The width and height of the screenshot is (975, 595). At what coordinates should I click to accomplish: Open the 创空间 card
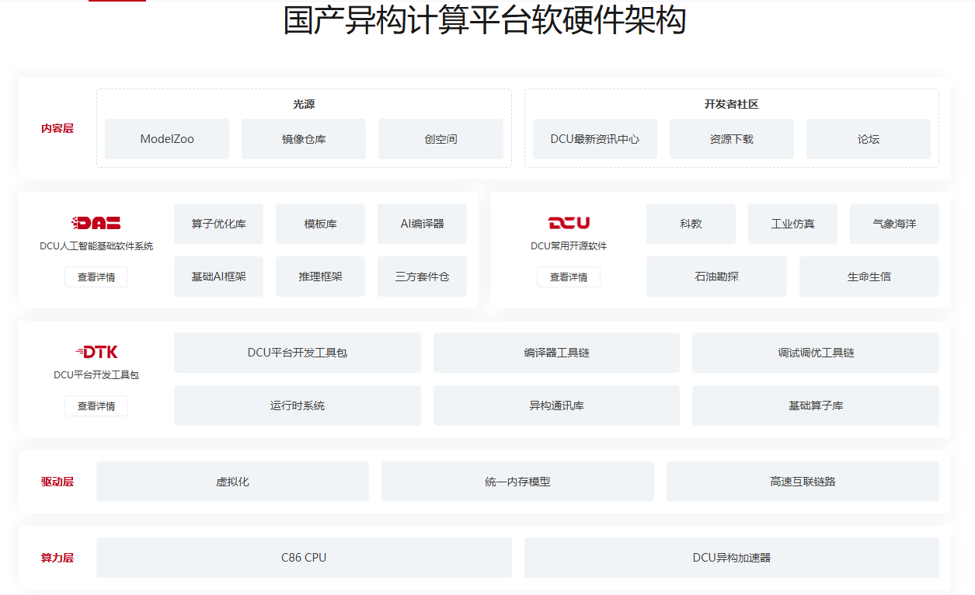tap(440, 139)
